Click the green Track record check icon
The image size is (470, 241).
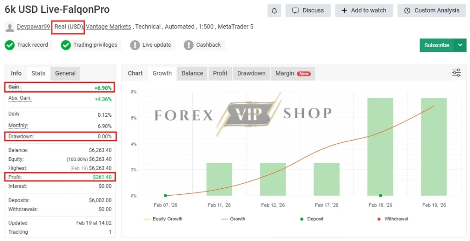click(10, 45)
